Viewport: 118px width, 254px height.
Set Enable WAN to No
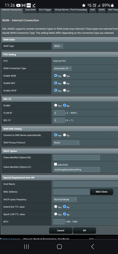click(x=65, y=76)
